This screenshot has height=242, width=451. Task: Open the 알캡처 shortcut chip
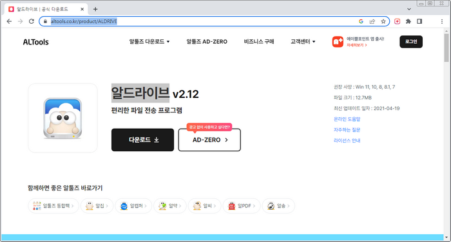tap(133, 206)
